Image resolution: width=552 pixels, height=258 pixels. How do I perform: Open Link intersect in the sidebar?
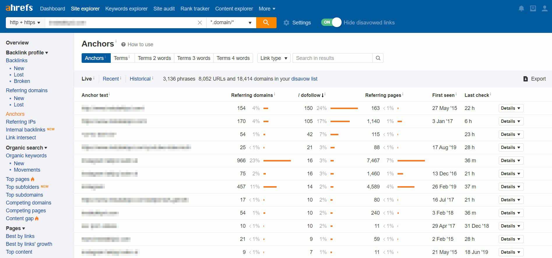point(21,138)
